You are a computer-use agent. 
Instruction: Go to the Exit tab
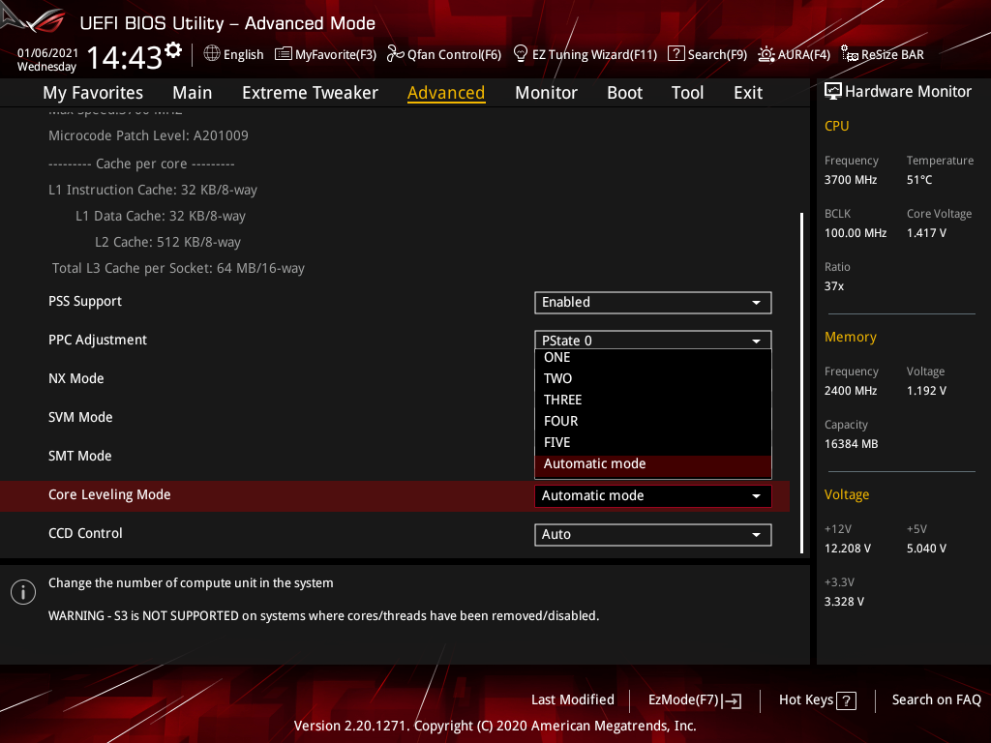[x=748, y=93]
